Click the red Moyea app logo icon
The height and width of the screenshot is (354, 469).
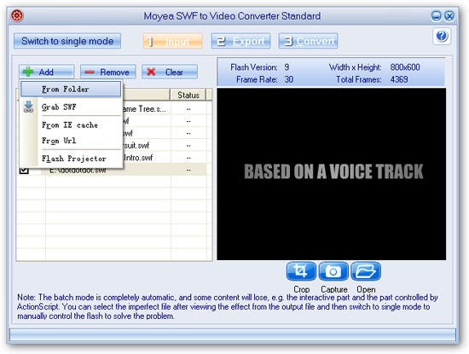[x=17, y=15]
